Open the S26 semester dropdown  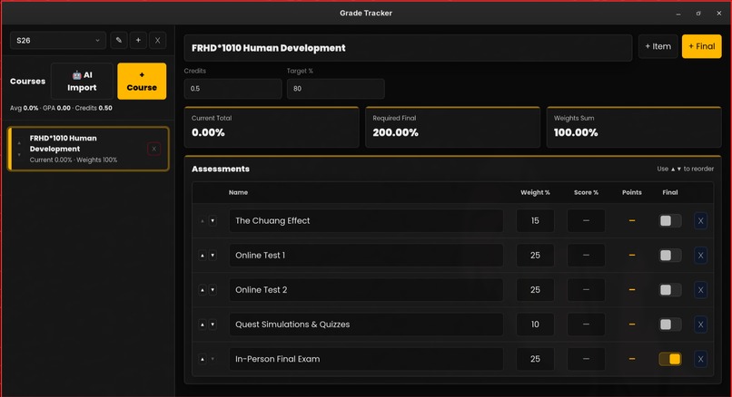tap(58, 41)
